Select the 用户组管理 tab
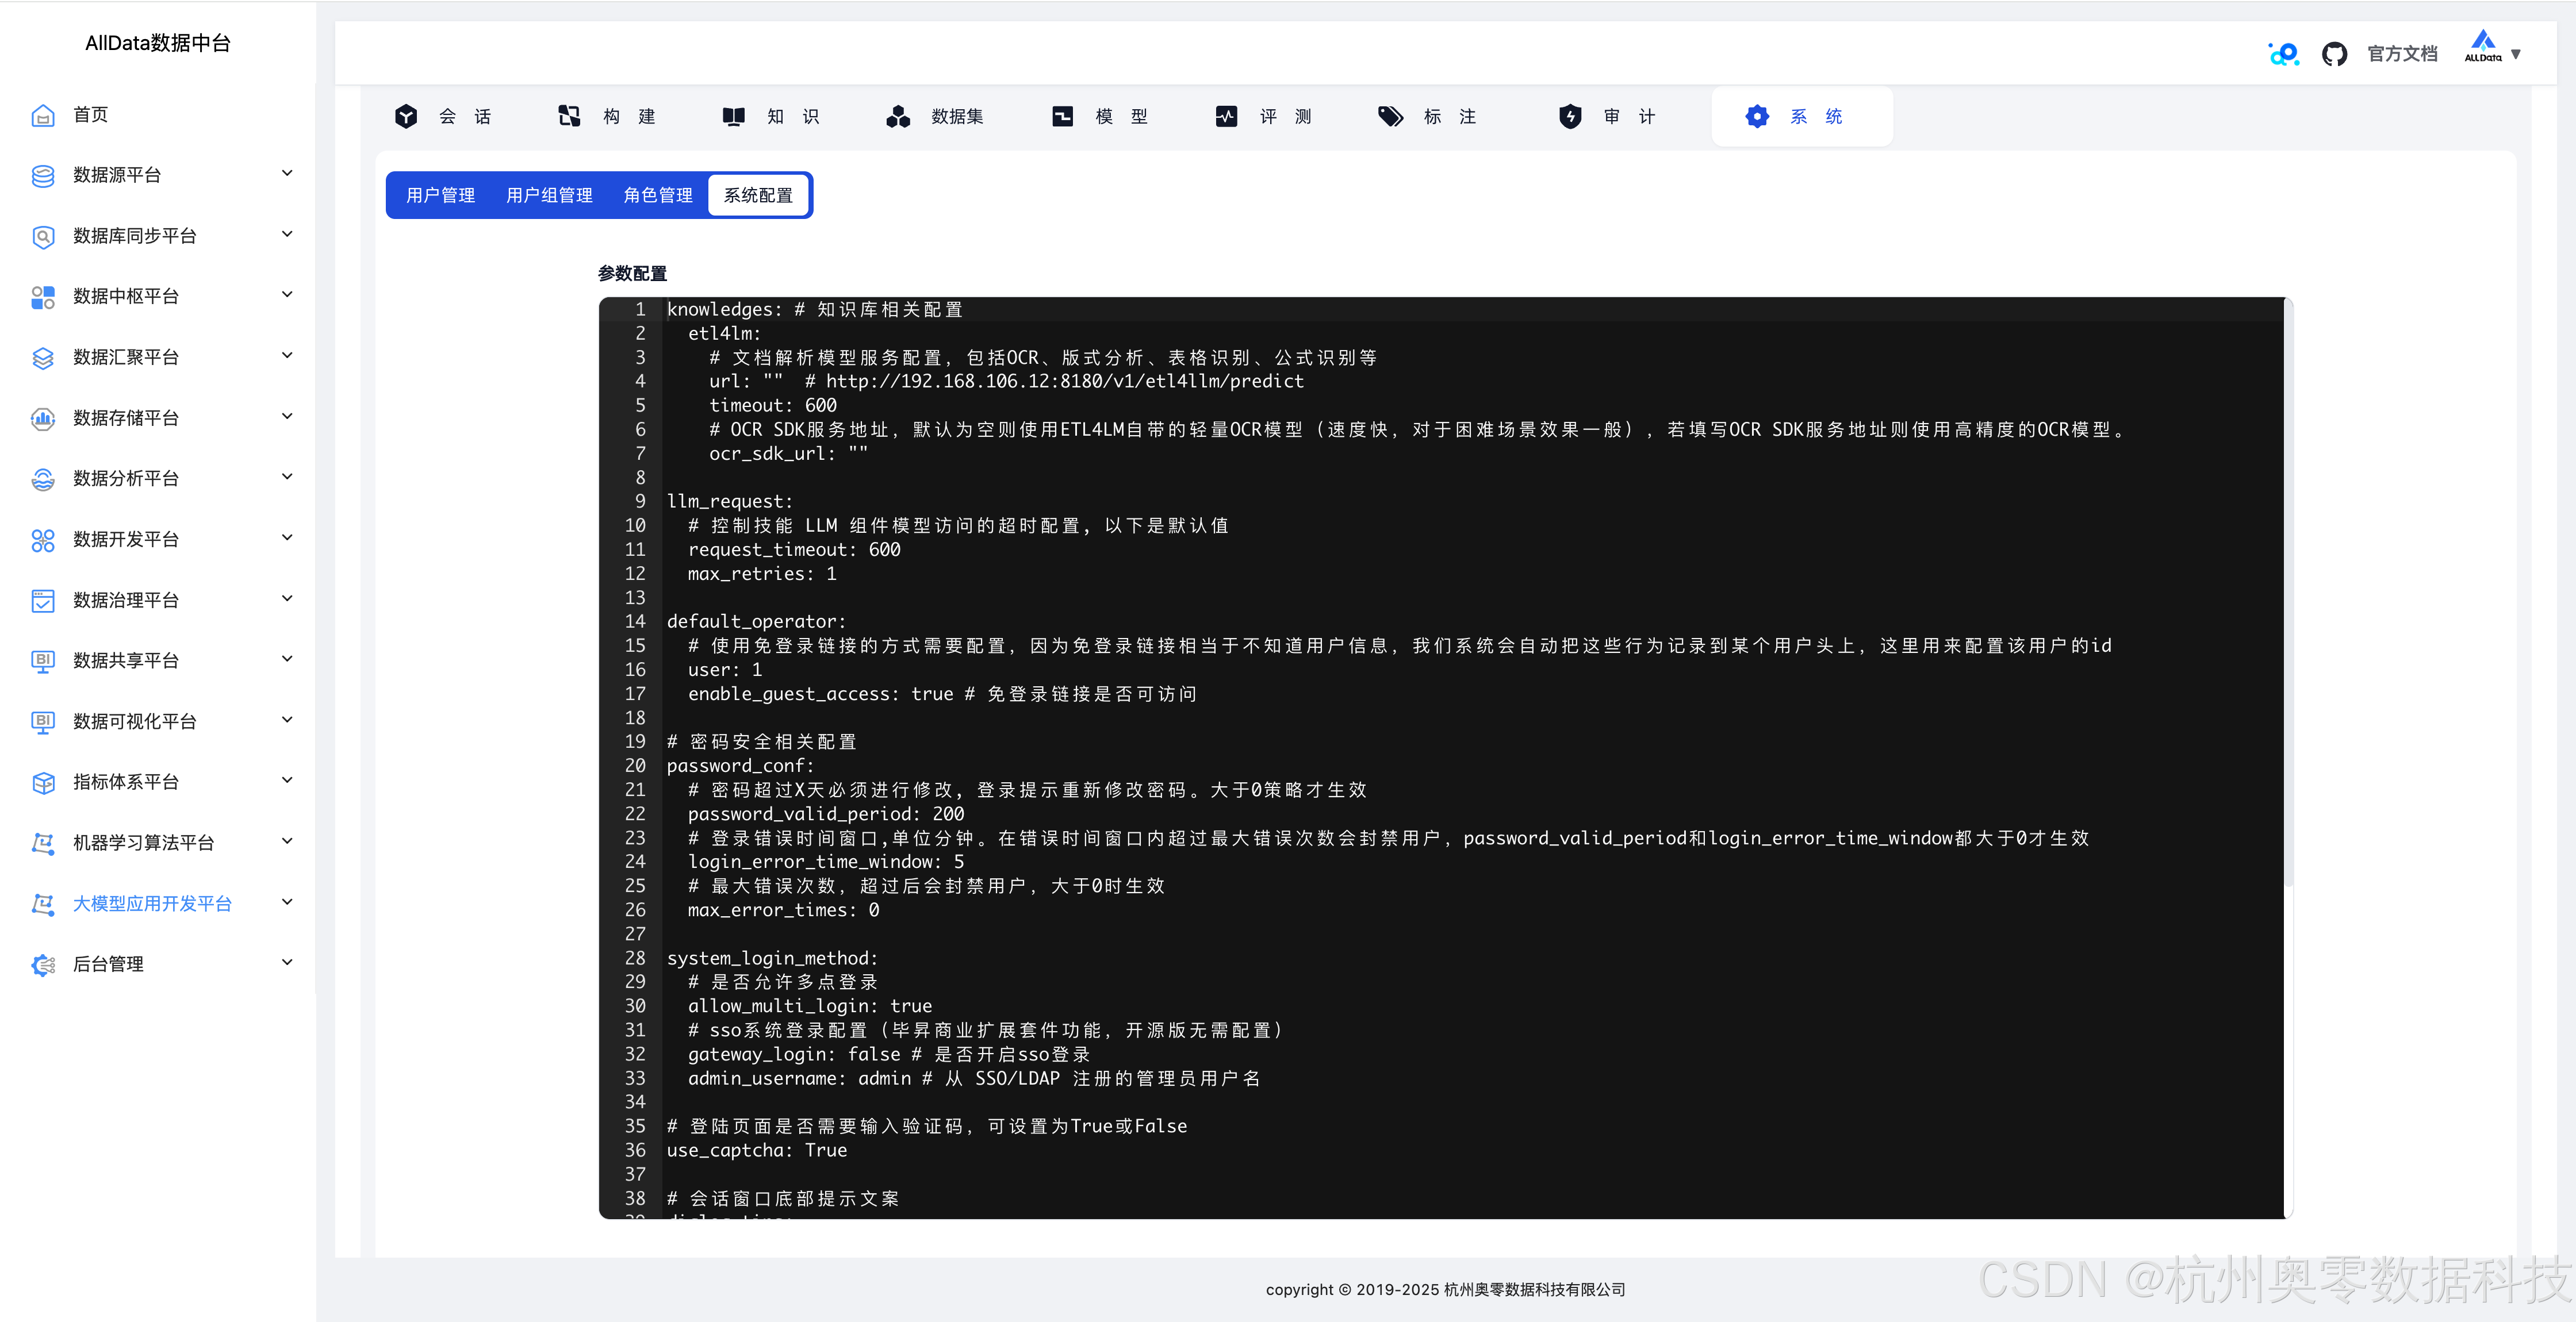The image size is (2576, 1322). 549,195
